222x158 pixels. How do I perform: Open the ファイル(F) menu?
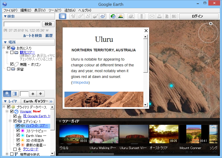tap(10, 10)
